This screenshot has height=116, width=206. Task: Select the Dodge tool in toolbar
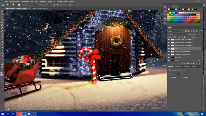[x=2, y=50]
